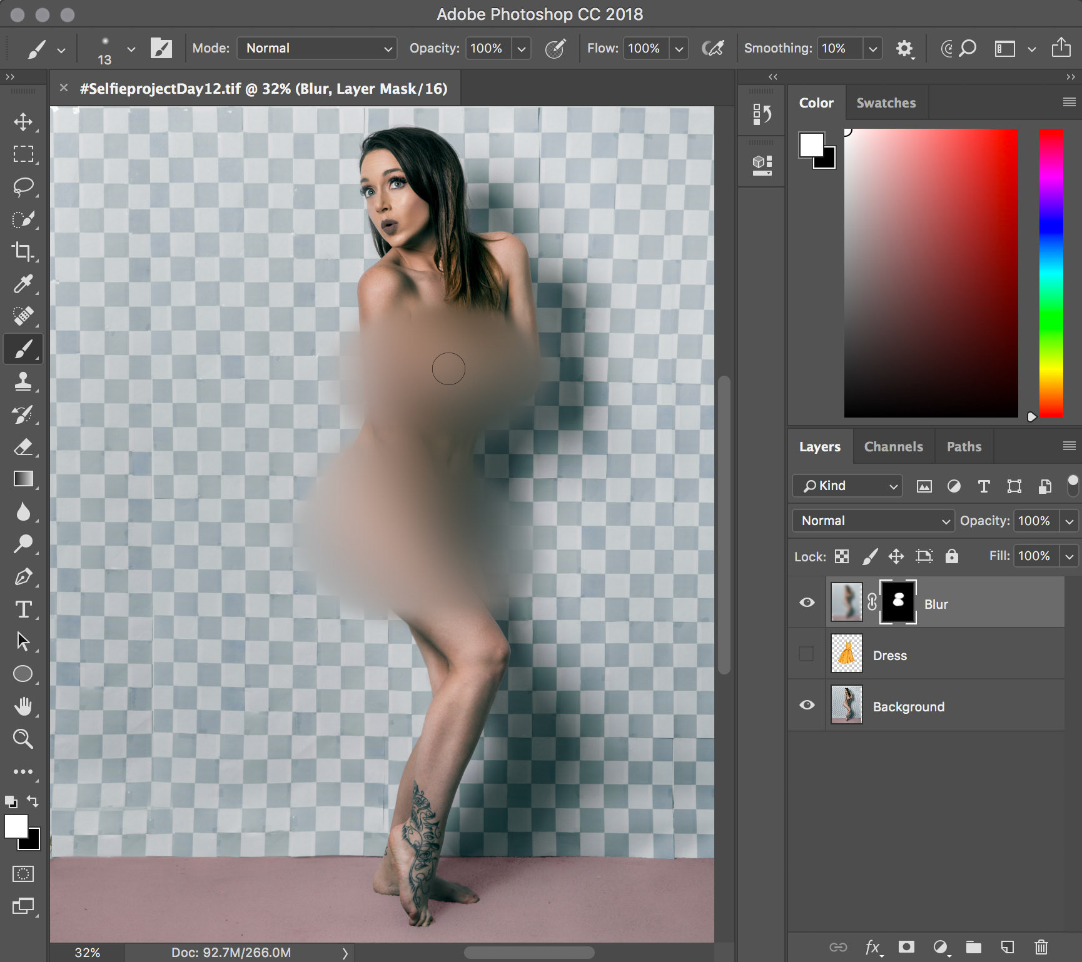
Task: Select the Move tool
Action: pyautogui.click(x=23, y=121)
